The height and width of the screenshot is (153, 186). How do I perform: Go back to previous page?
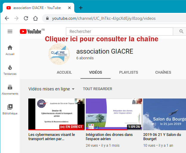7,18
